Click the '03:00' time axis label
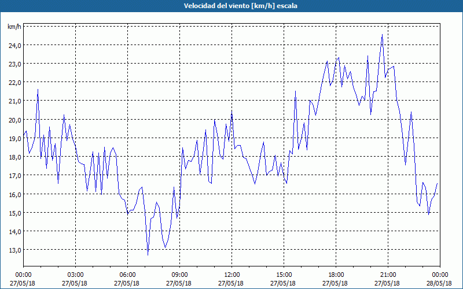 pyautogui.click(x=75, y=275)
